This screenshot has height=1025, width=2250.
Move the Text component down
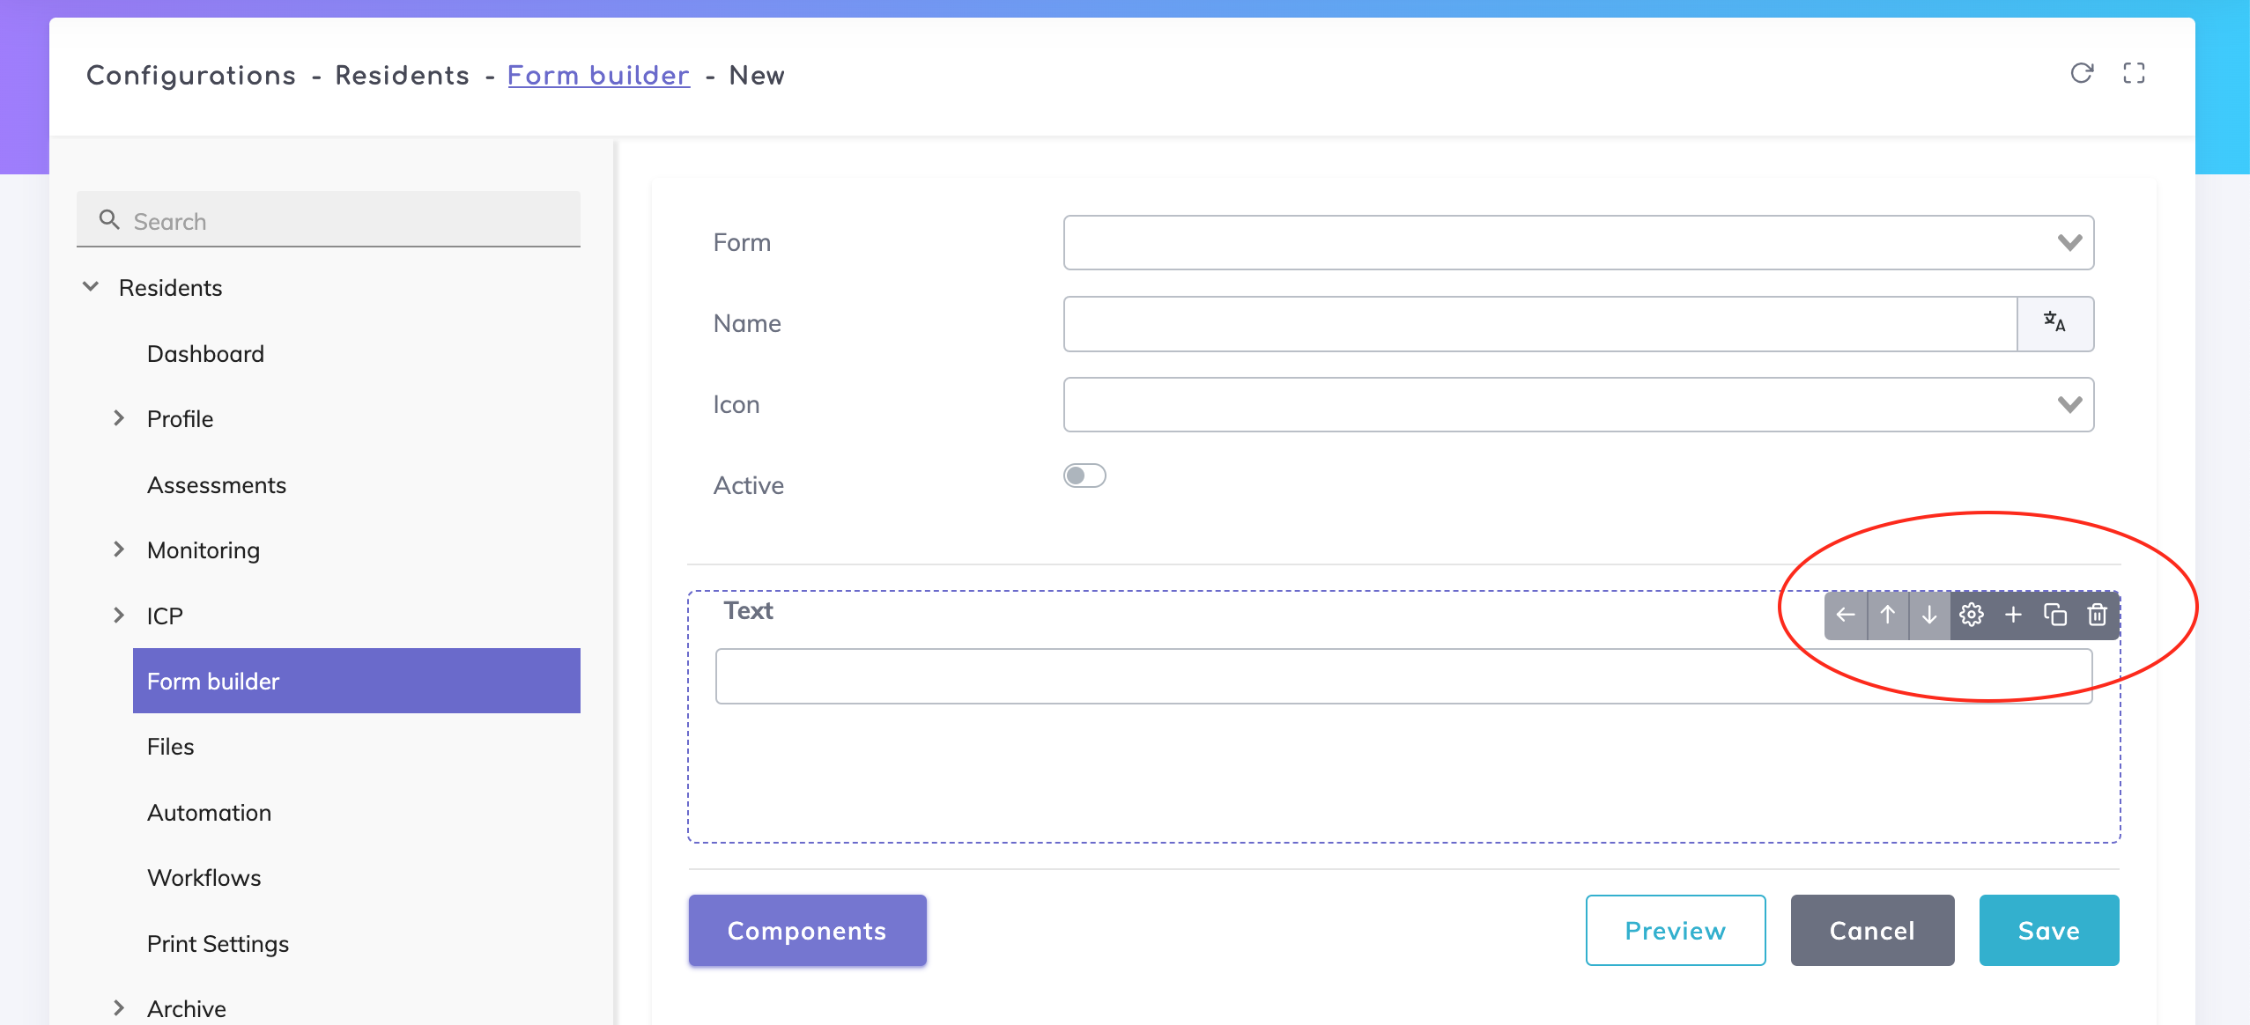[1929, 615]
